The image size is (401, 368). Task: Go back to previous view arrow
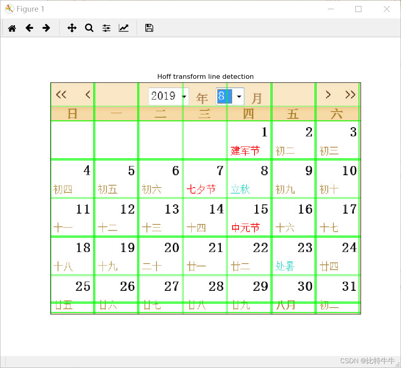(29, 28)
